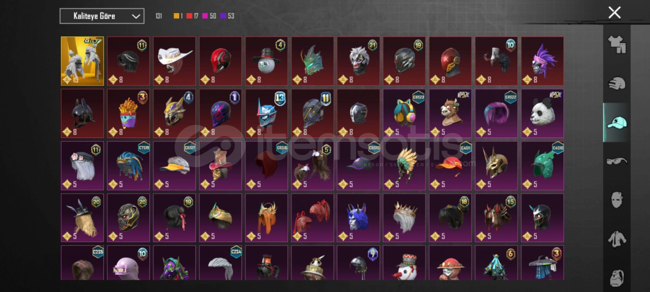Select the french fries headgear item
The image size is (650, 292).
(128, 113)
